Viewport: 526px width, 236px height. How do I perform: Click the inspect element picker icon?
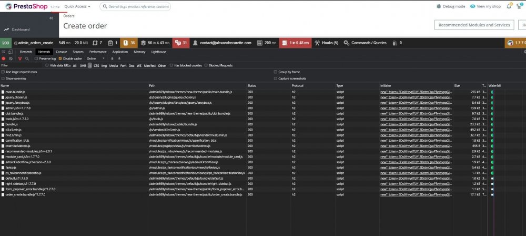click(4, 52)
